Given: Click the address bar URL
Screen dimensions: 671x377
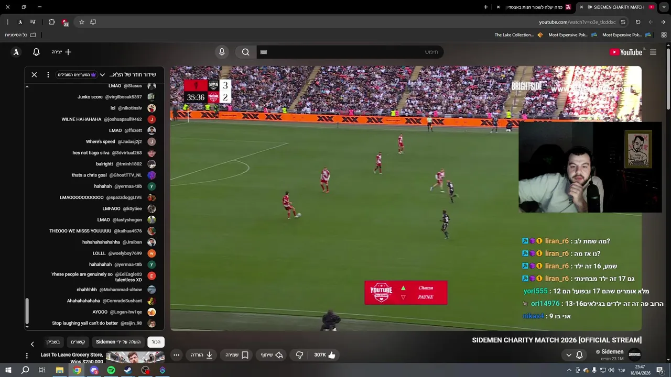Looking at the screenshot, I should tap(577, 22).
